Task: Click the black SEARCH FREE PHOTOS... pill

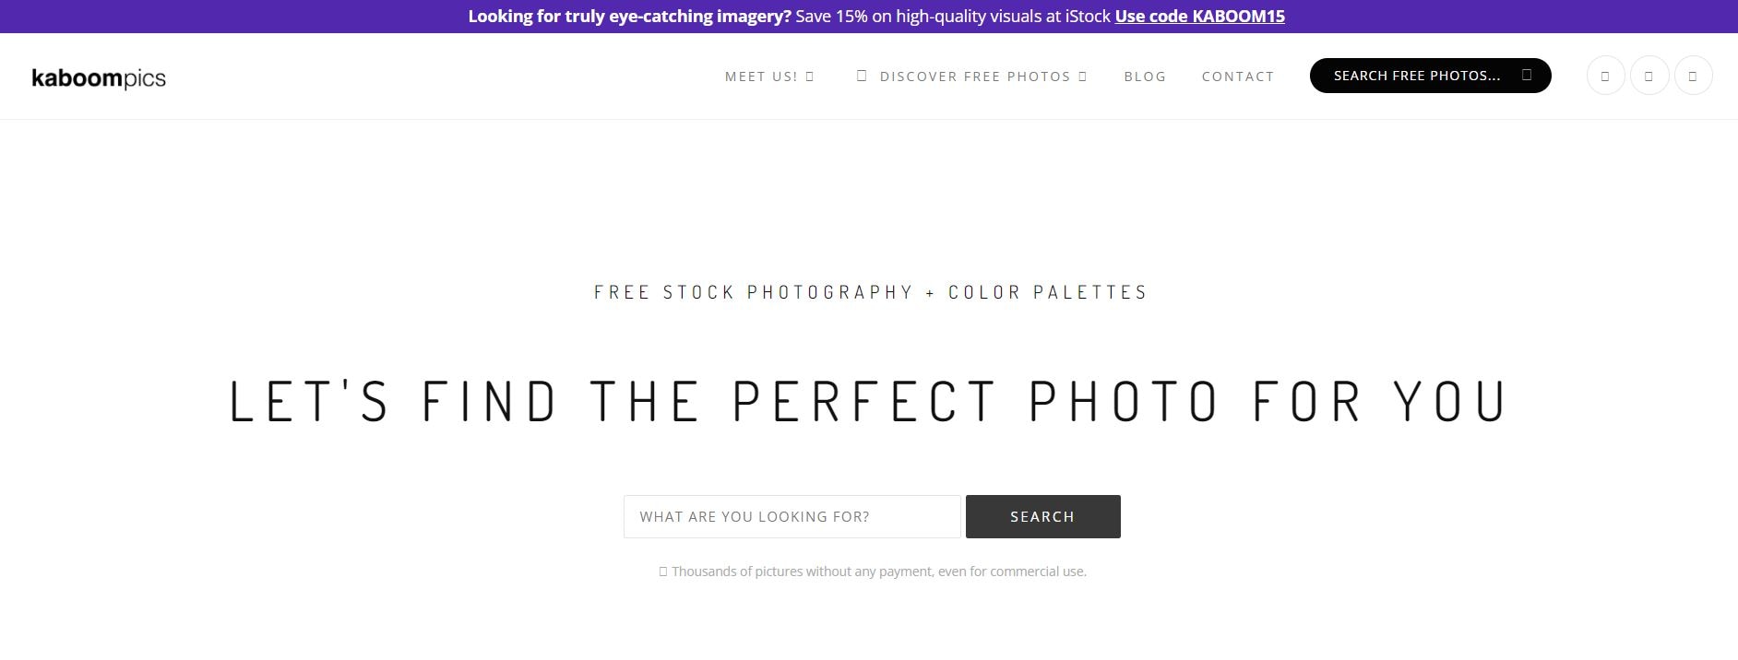Action: (1416, 76)
